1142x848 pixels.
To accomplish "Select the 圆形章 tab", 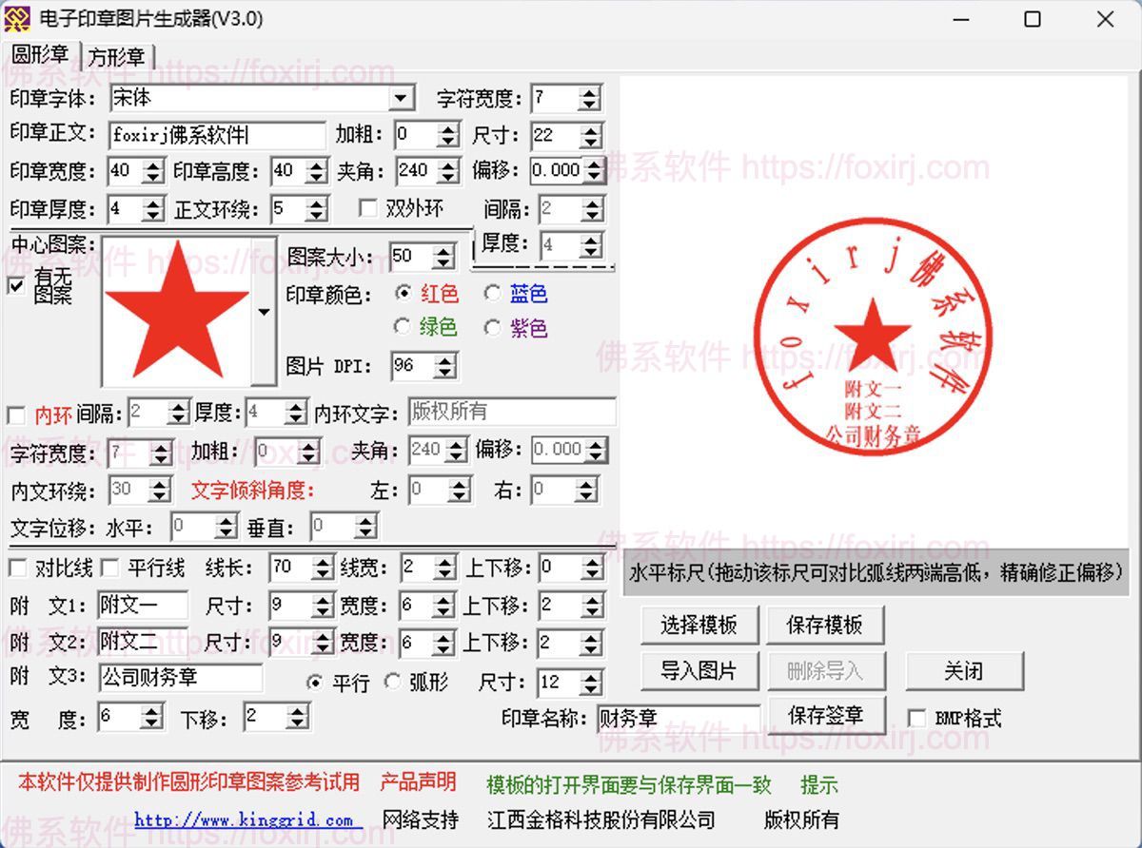I will click(40, 54).
